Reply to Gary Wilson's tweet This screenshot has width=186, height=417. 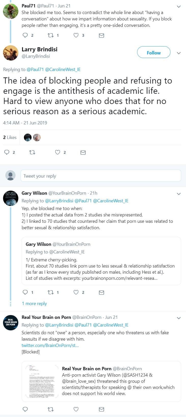point(25,292)
